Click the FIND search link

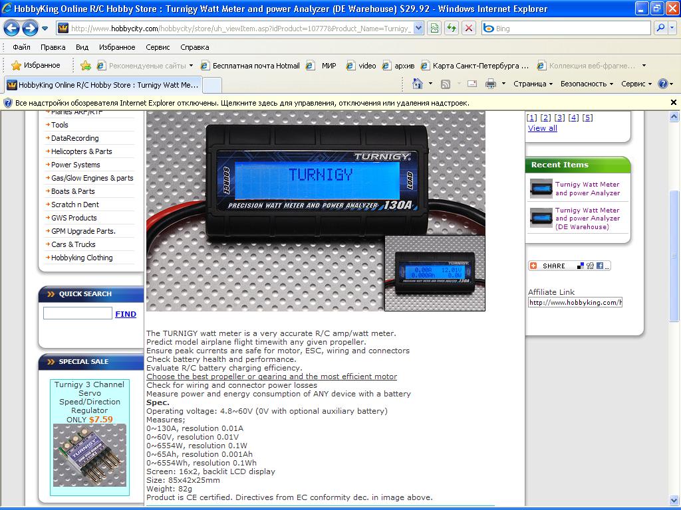click(126, 314)
